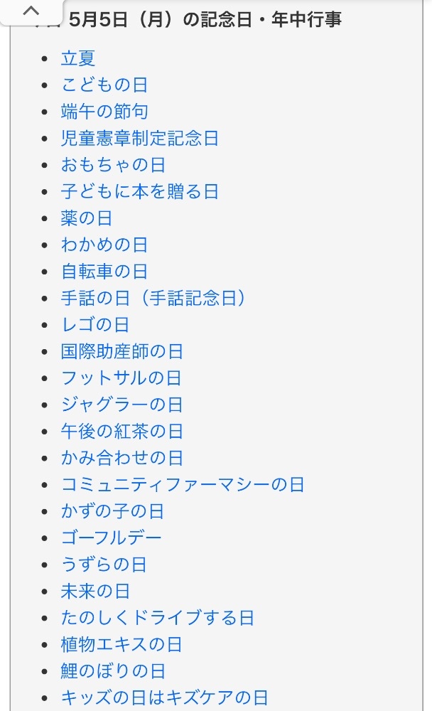Click the 薬の日 link
Viewport: 432px width, 711px height.
(87, 218)
